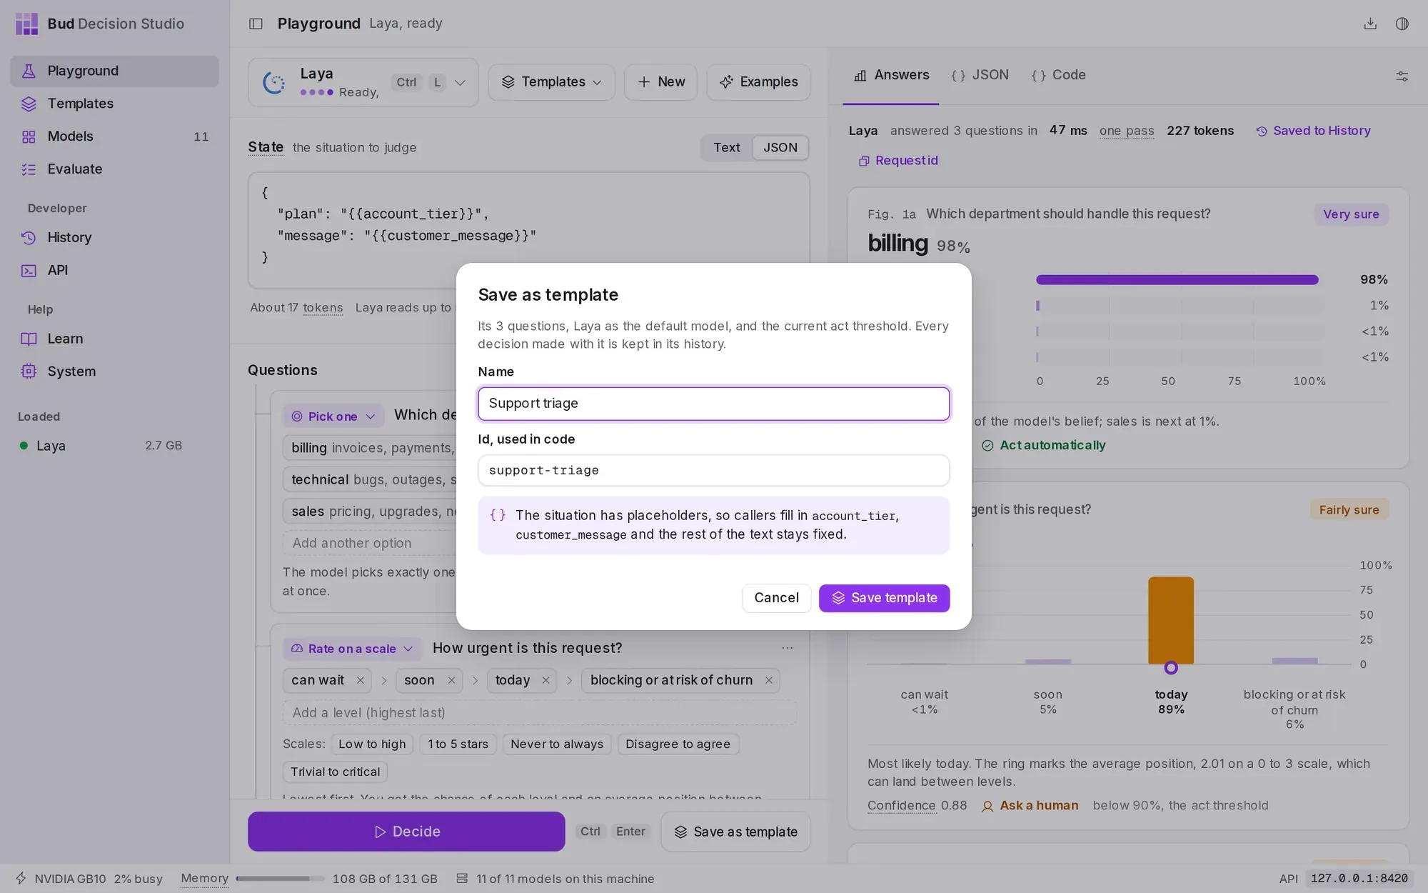Click the NVIDIA GB10 GPU status icon
The width and height of the screenshot is (1428, 893).
click(x=21, y=879)
